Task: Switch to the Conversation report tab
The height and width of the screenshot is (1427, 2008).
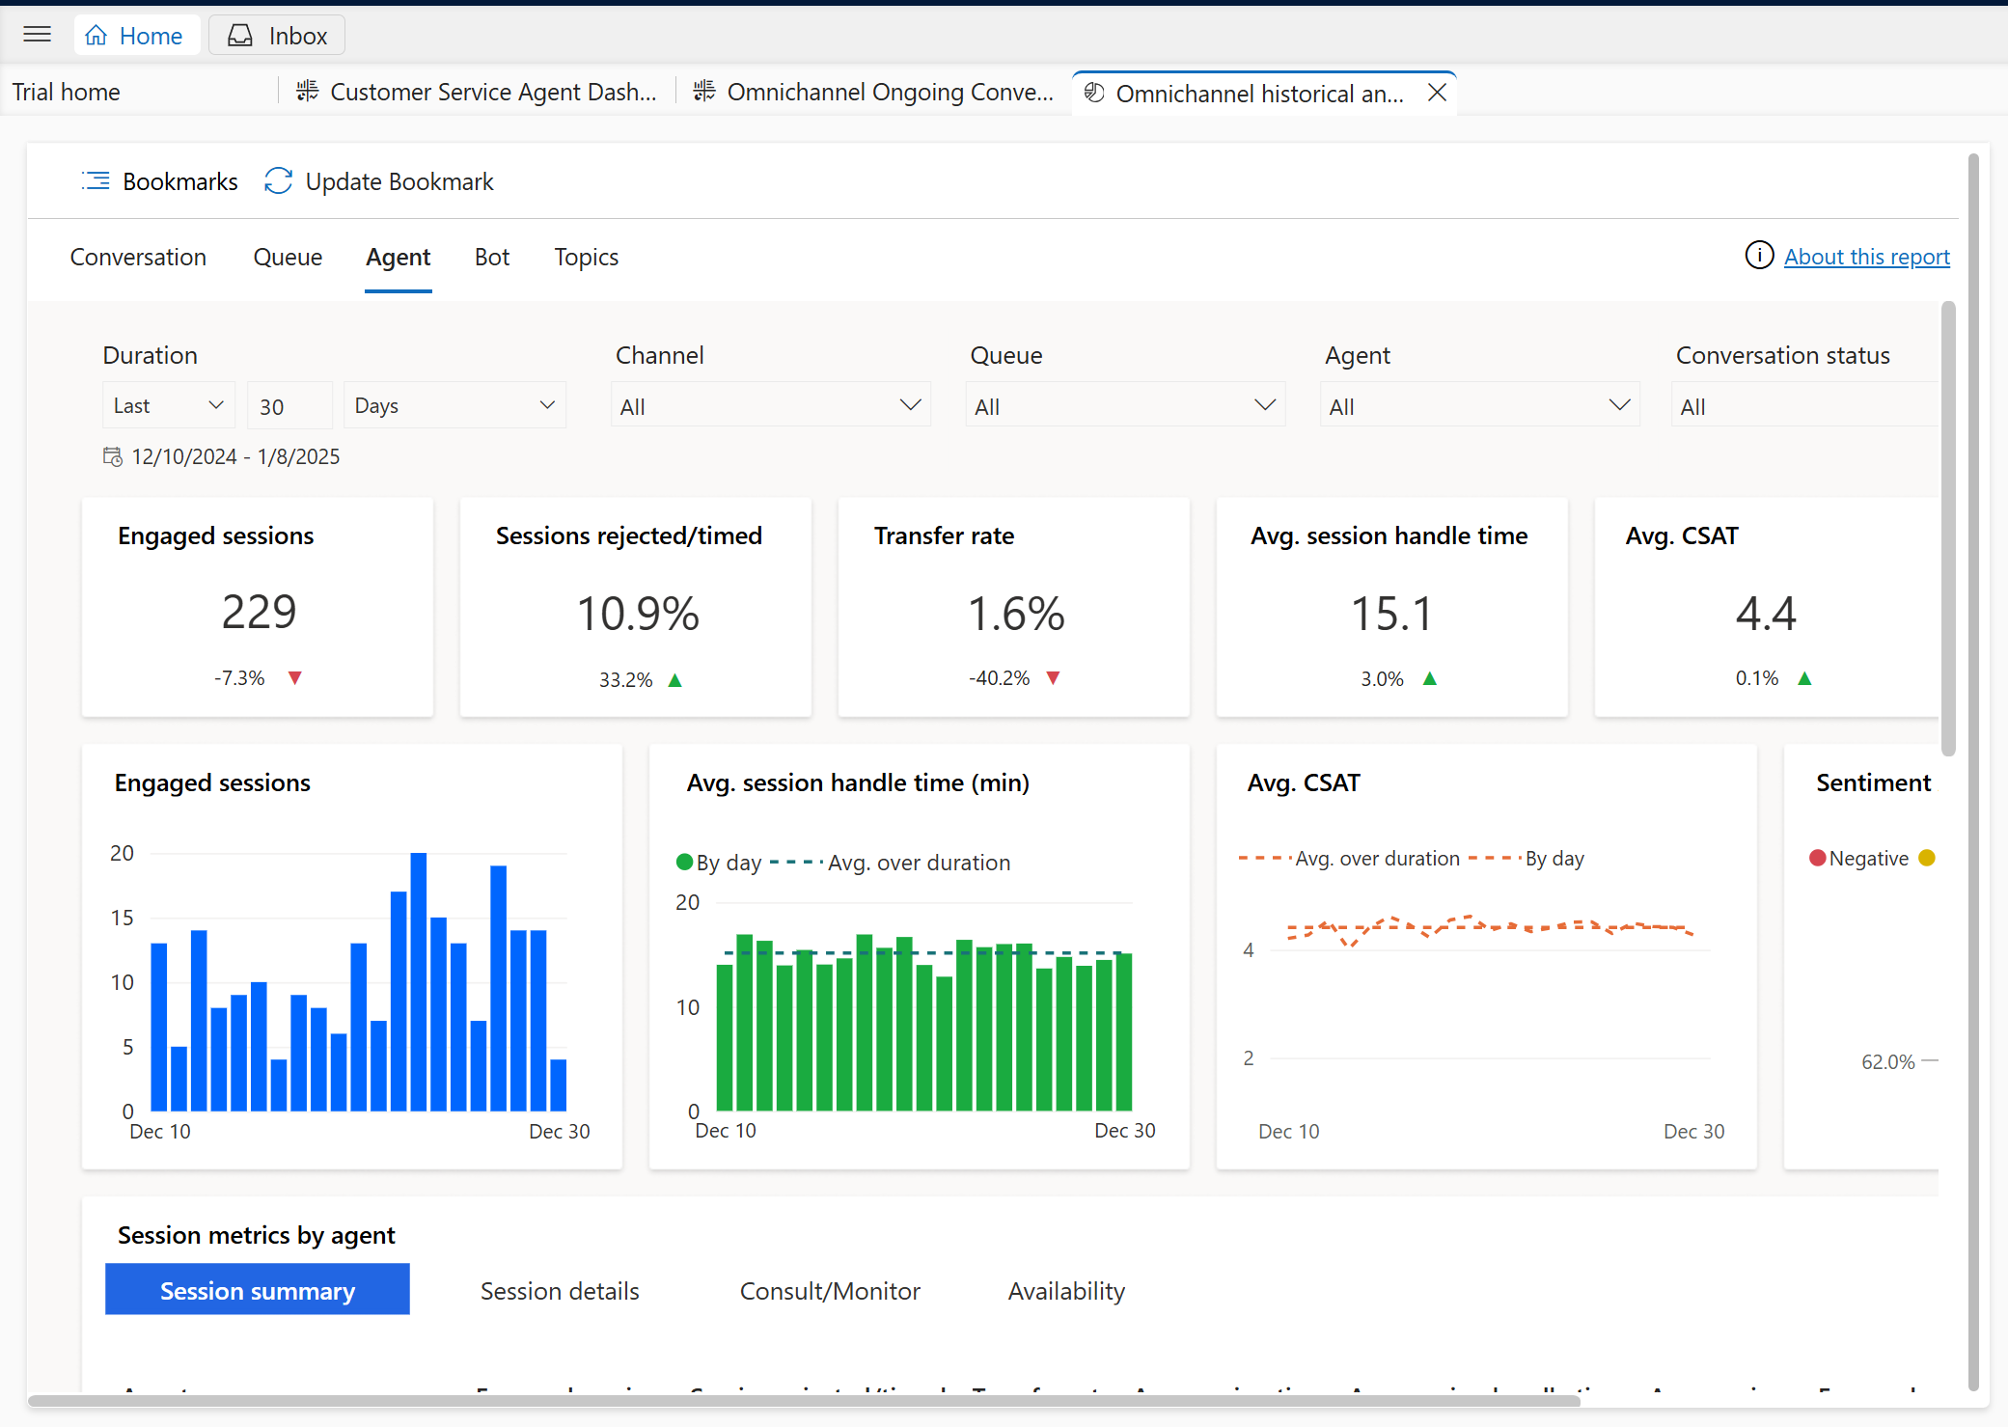Action: 138,258
